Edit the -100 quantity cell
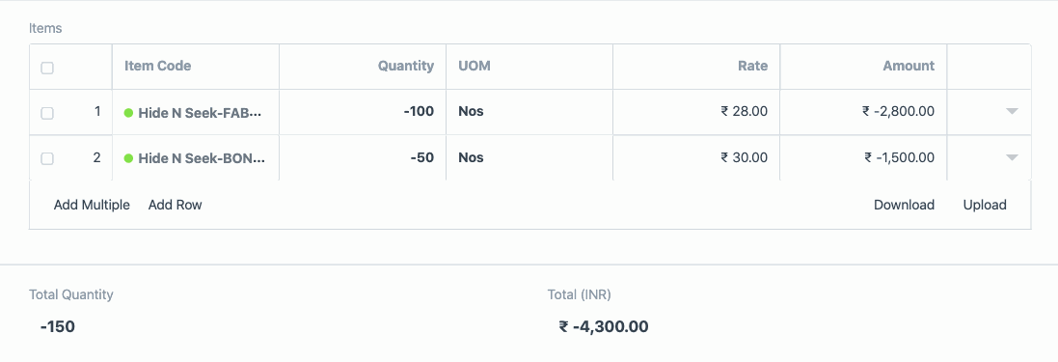 [x=363, y=112]
